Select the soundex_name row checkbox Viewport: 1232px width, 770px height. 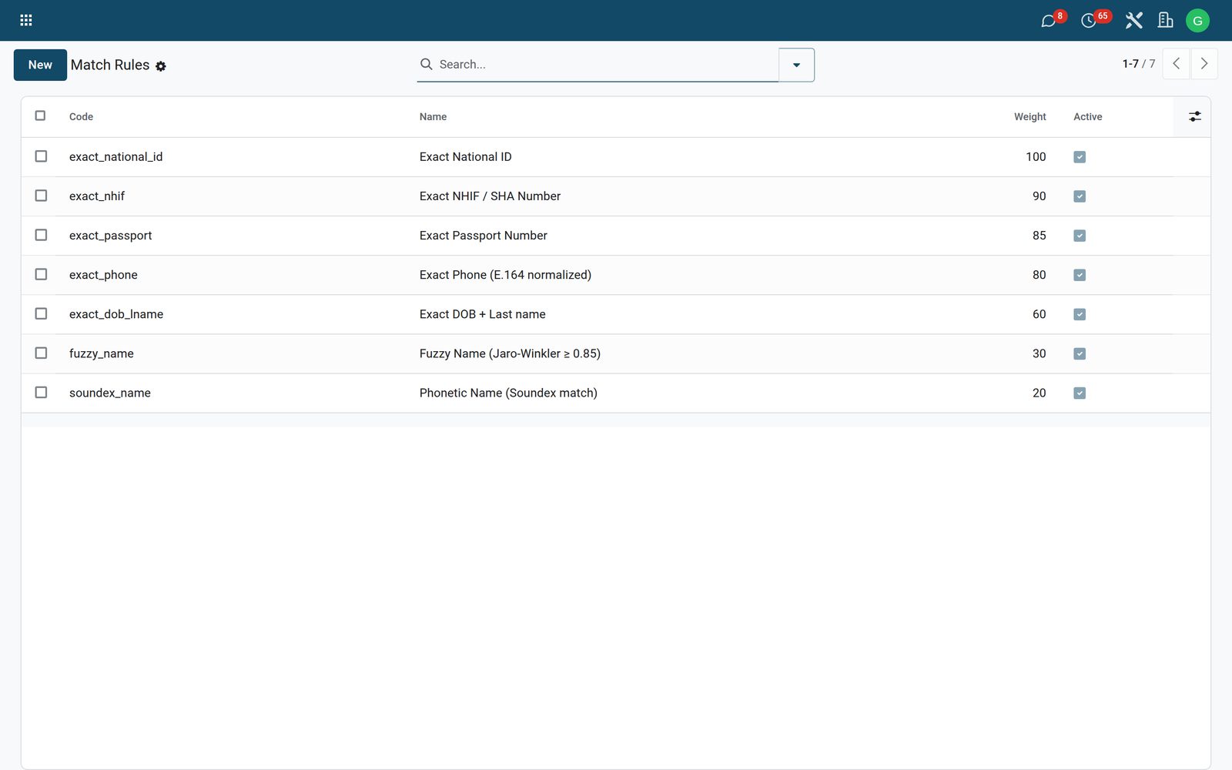click(41, 392)
